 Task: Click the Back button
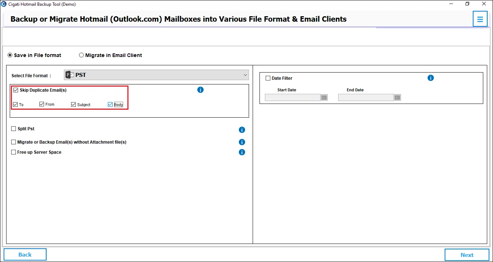pos(25,254)
